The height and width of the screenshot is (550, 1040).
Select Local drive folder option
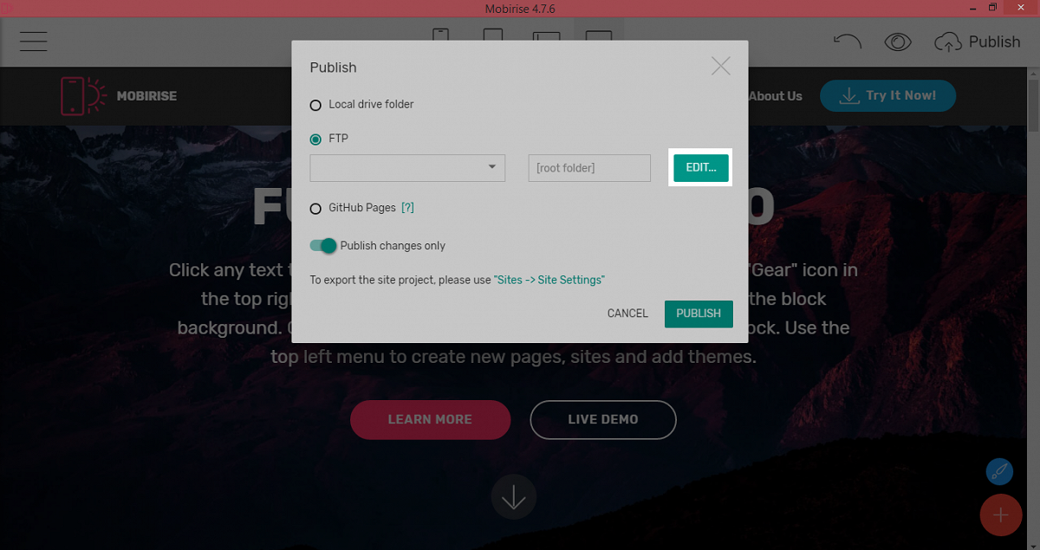click(x=362, y=105)
